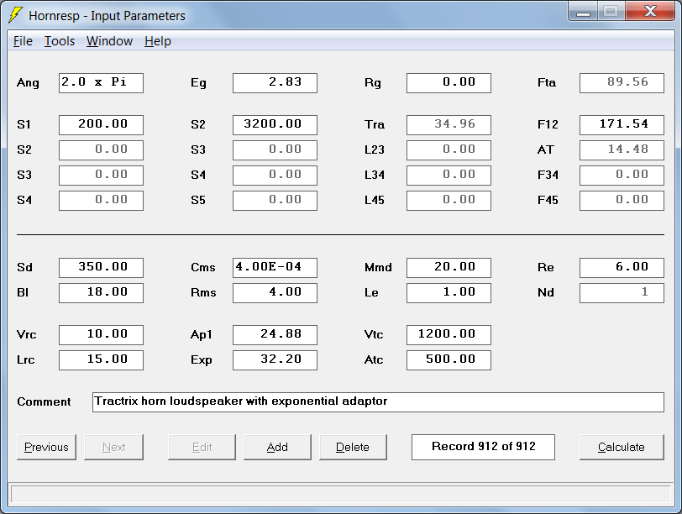Screen dimensions: 682x514
Task: Click the Mmd field showing 20.00
Action: 449,268
